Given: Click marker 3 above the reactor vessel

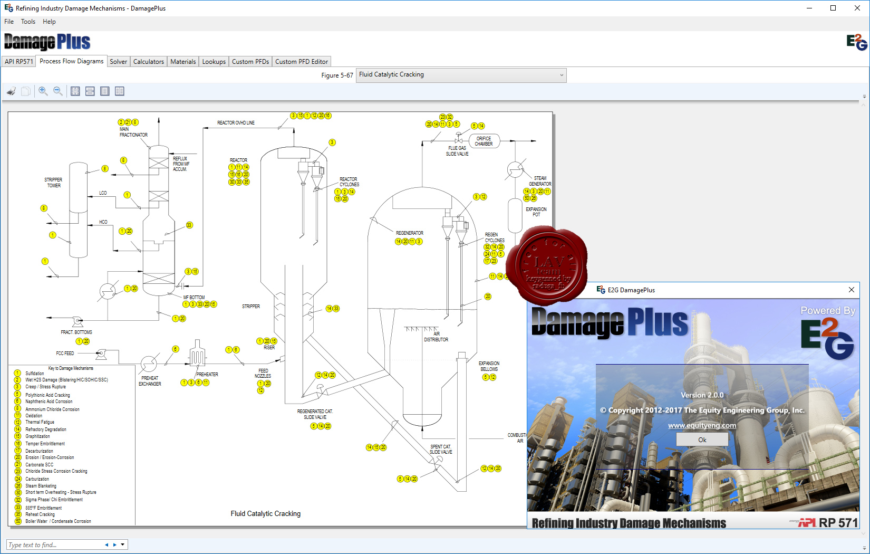Looking at the screenshot, I should [x=332, y=142].
